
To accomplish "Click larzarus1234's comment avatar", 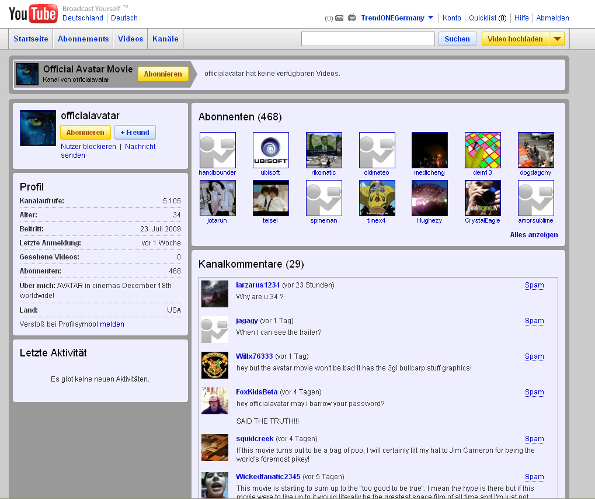I will click(215, 294).
